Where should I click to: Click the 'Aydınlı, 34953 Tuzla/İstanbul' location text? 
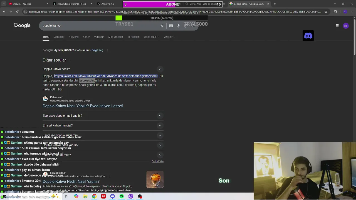[x=72, y=50]
